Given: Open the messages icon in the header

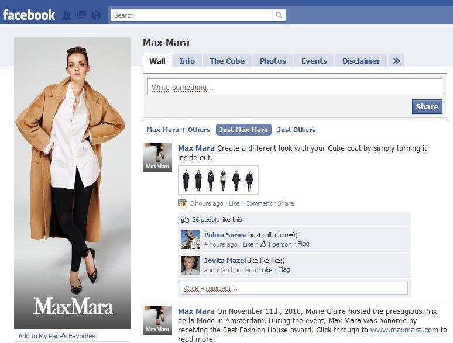Looking at the screenshot, I should [81, 15].
